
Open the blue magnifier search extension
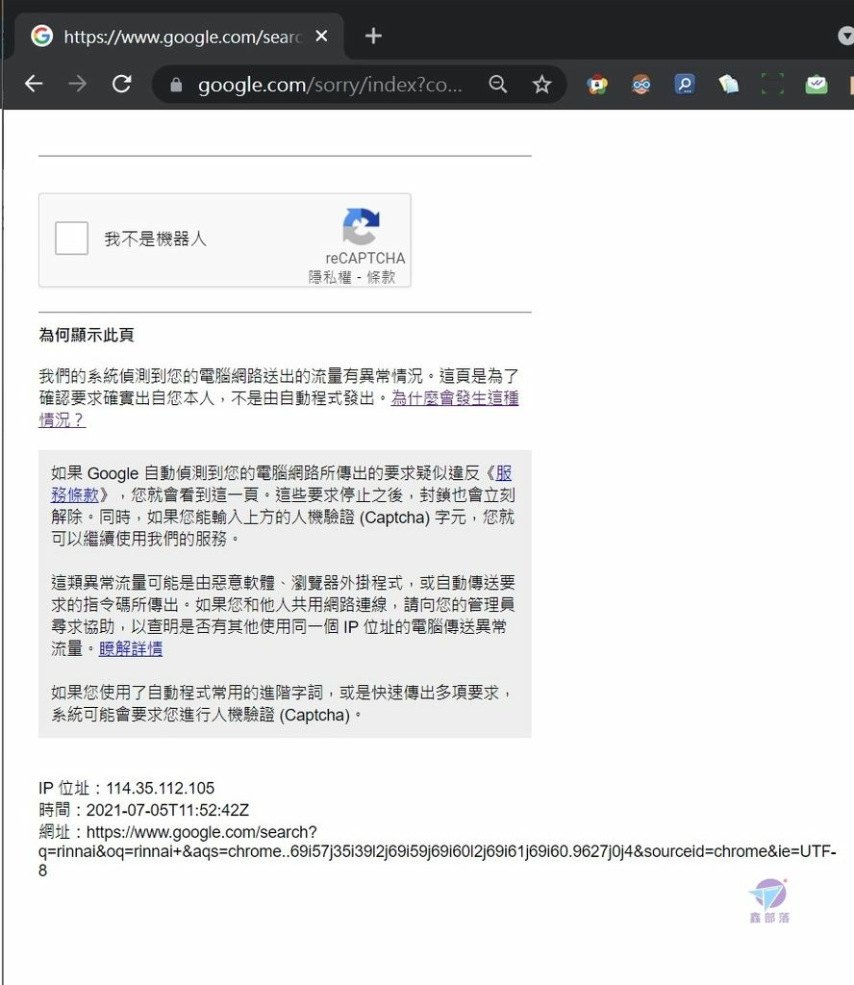[x=685, y=85]
